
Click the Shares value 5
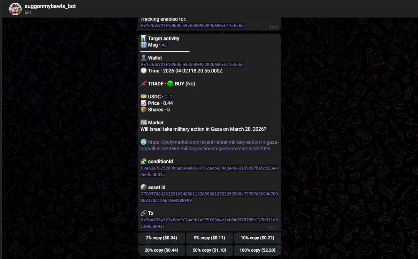coord(168,110)
